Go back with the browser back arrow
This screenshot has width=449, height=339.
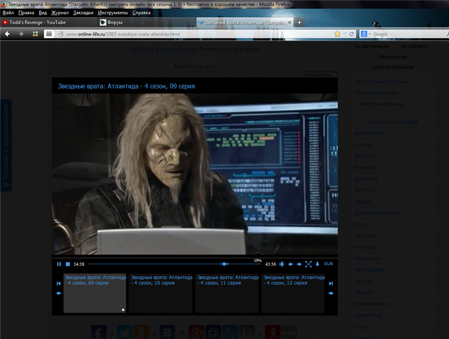(x=7, y=34)
